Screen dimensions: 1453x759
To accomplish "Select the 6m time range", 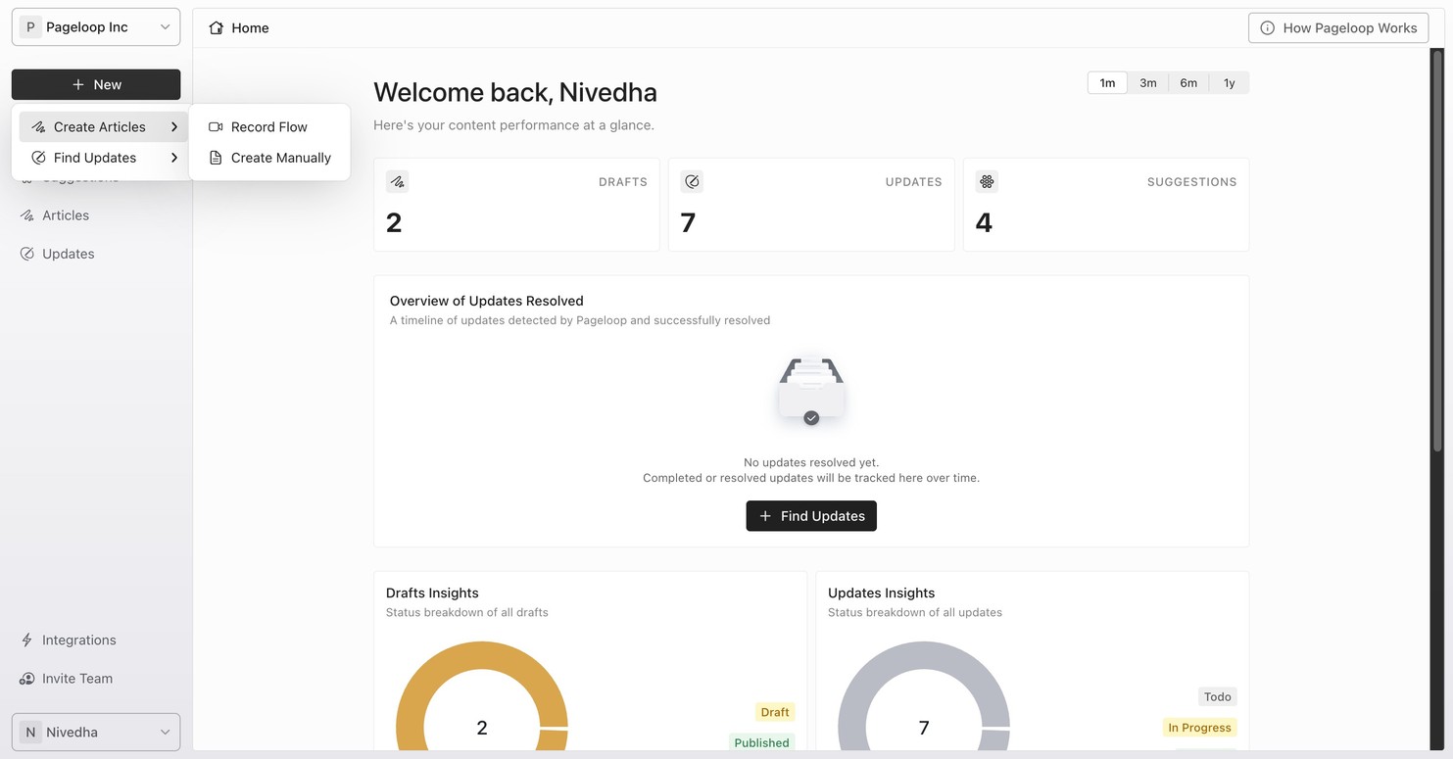I will tap(1188, 83).
